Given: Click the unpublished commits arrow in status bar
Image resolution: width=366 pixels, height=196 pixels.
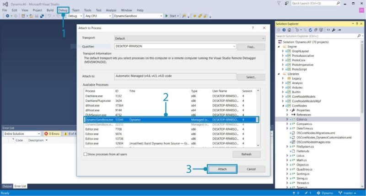Looking at the screenshot, I should click(x=294, y=193).
